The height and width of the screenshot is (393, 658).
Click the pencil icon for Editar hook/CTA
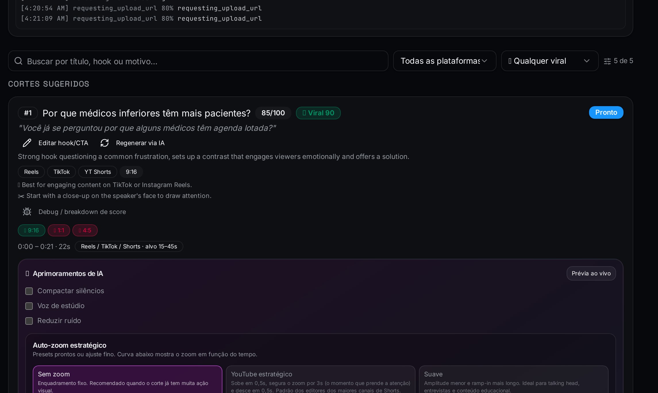point(27,143)
